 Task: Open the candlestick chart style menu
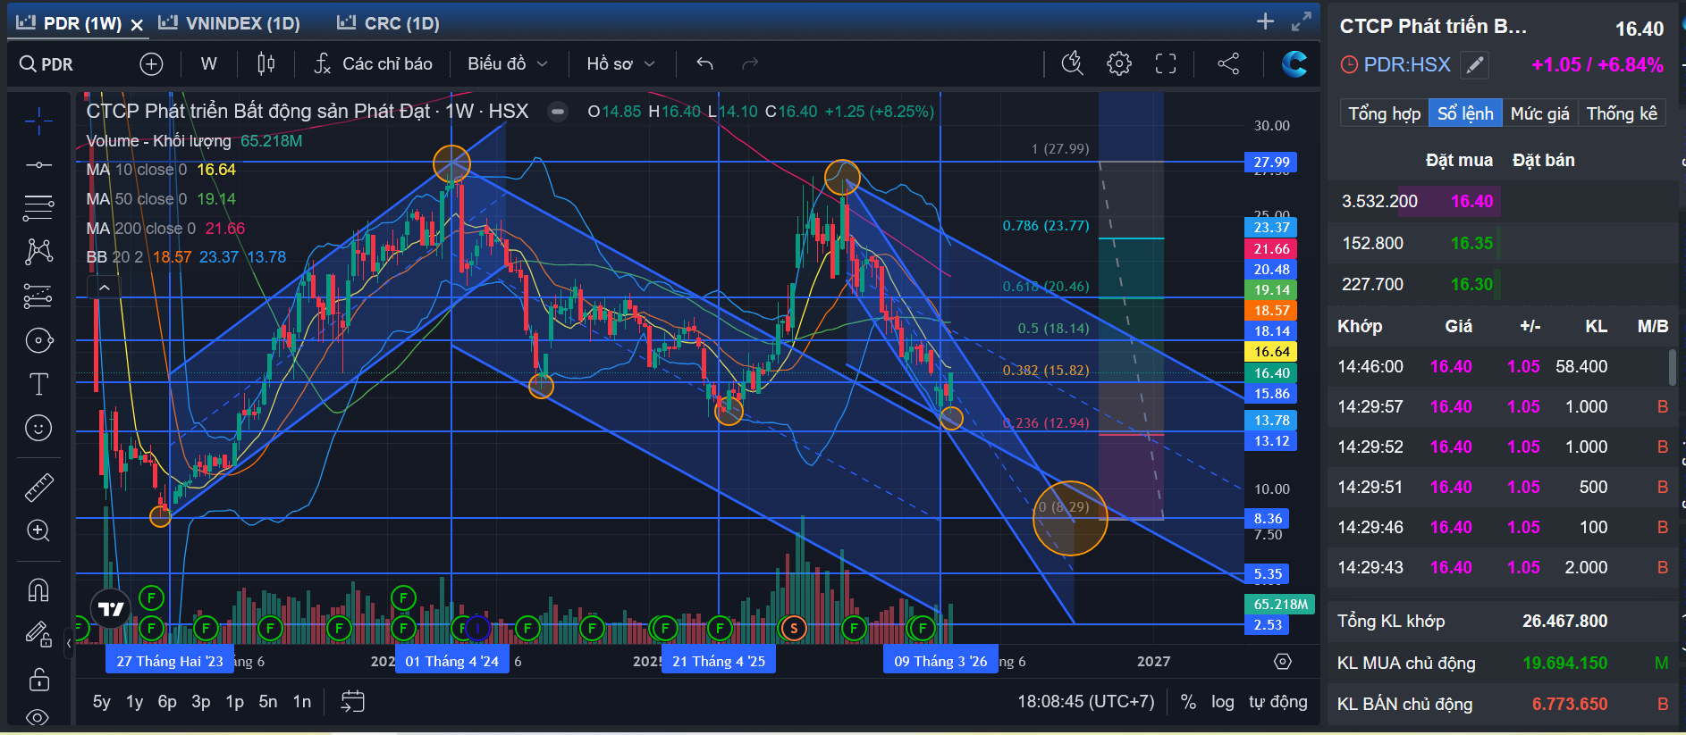pyautogui.click(x=266, y=64)
